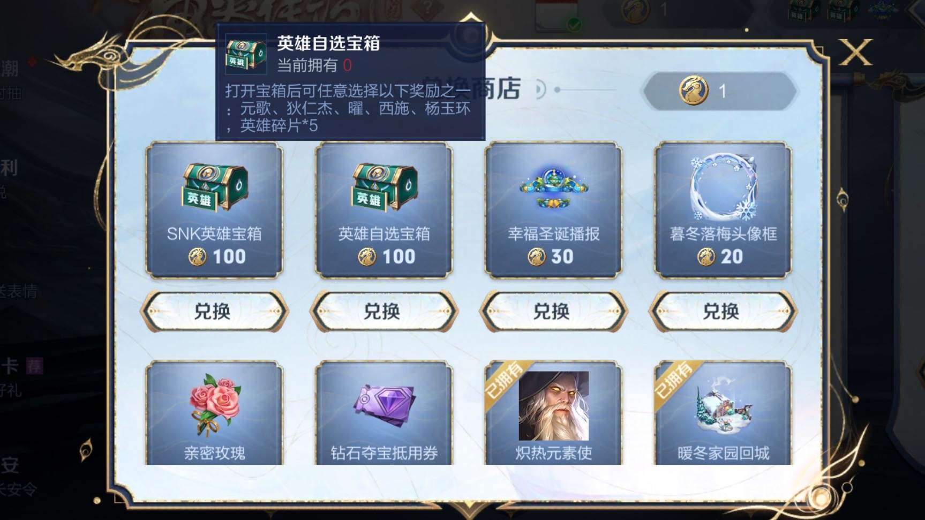Tap the 幸福圣诞播报 broadcast icon

pyautogui.click(x=554, y=187)
